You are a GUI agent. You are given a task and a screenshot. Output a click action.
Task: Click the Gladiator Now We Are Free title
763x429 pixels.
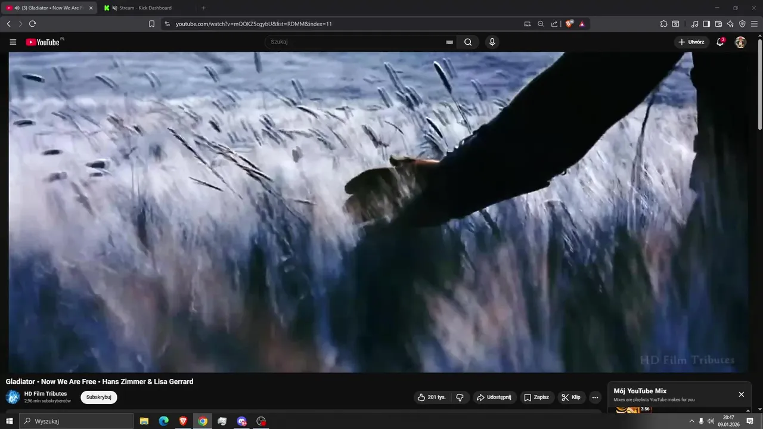100,381
